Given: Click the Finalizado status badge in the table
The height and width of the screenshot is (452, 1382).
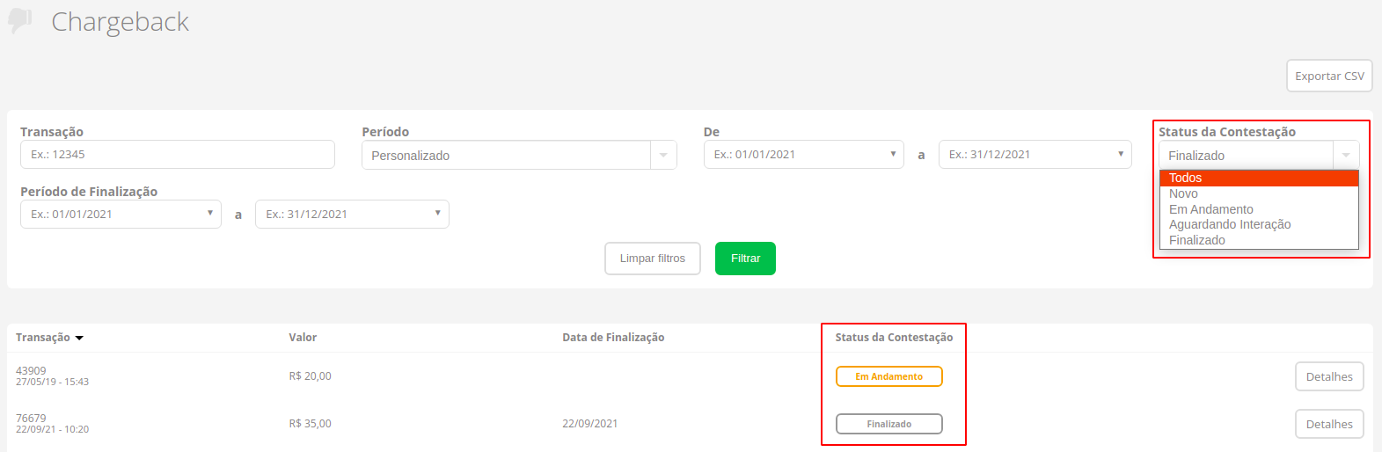Looking at the screenshot, I should 888,424.
